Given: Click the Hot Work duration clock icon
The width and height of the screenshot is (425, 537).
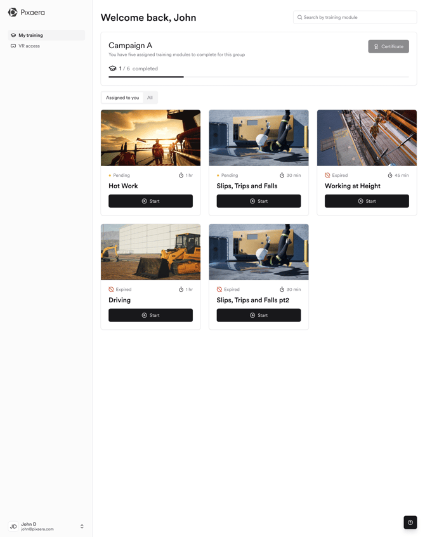Looking at the screenshot, I should tap(181, 176).
